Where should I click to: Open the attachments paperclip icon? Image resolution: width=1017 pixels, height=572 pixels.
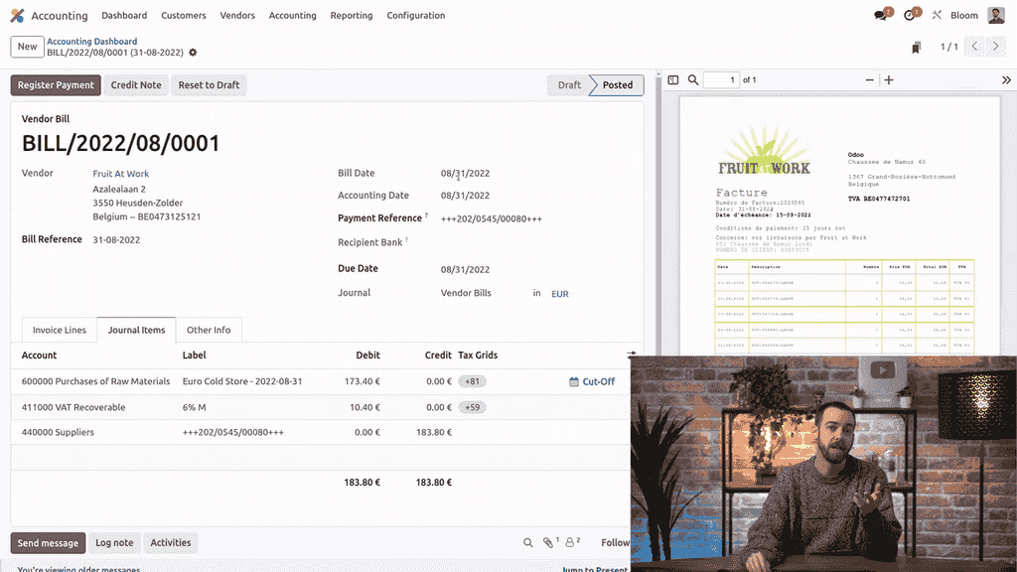(x=548, y=543)
